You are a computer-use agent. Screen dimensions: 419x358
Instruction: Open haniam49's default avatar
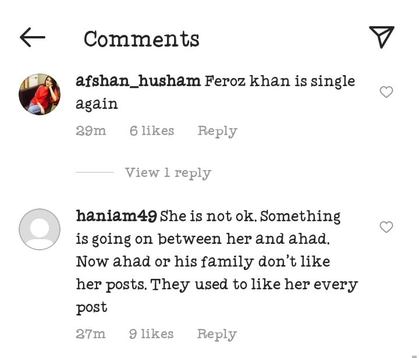point(40,229)
